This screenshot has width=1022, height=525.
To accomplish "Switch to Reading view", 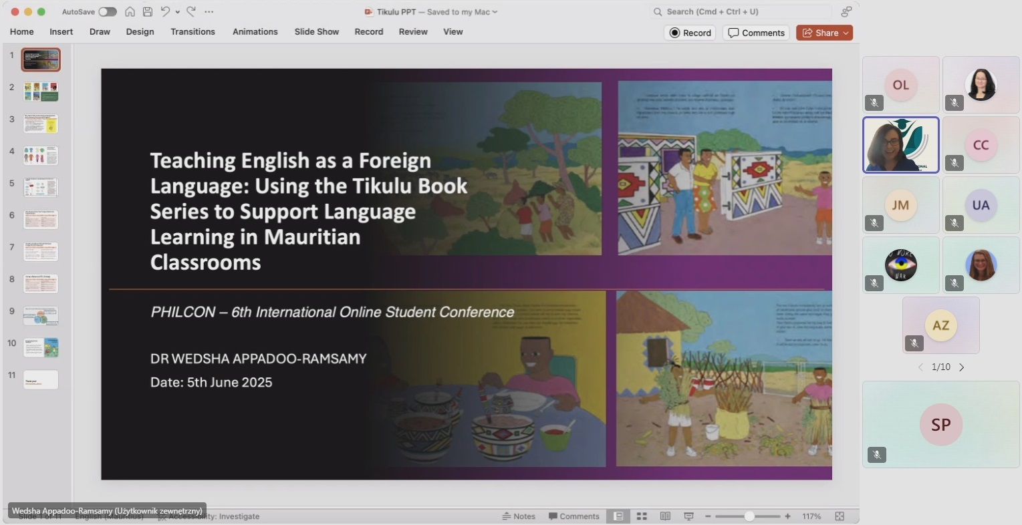I will 665,516.
